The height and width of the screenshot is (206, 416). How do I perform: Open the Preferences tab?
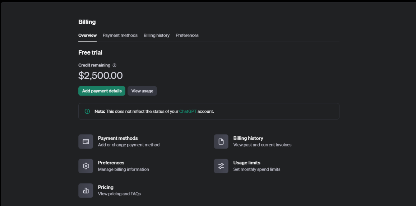tap(187, 35)
